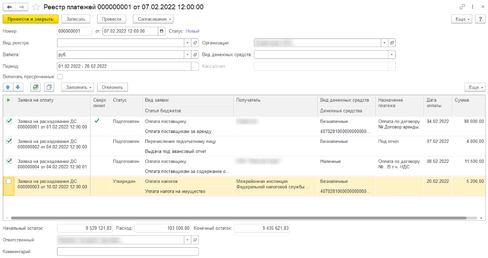Uncheck all rows using the empty boxes icon

(x=49, y=87)
